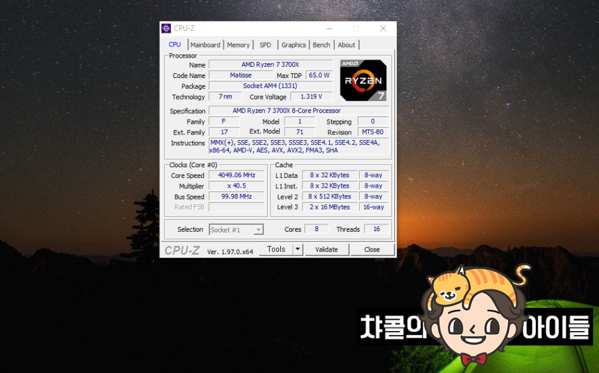This screenshot has width=599, height=373.
Task: Click the Level 3 16-way associativity value
Action: pos(374,207)
